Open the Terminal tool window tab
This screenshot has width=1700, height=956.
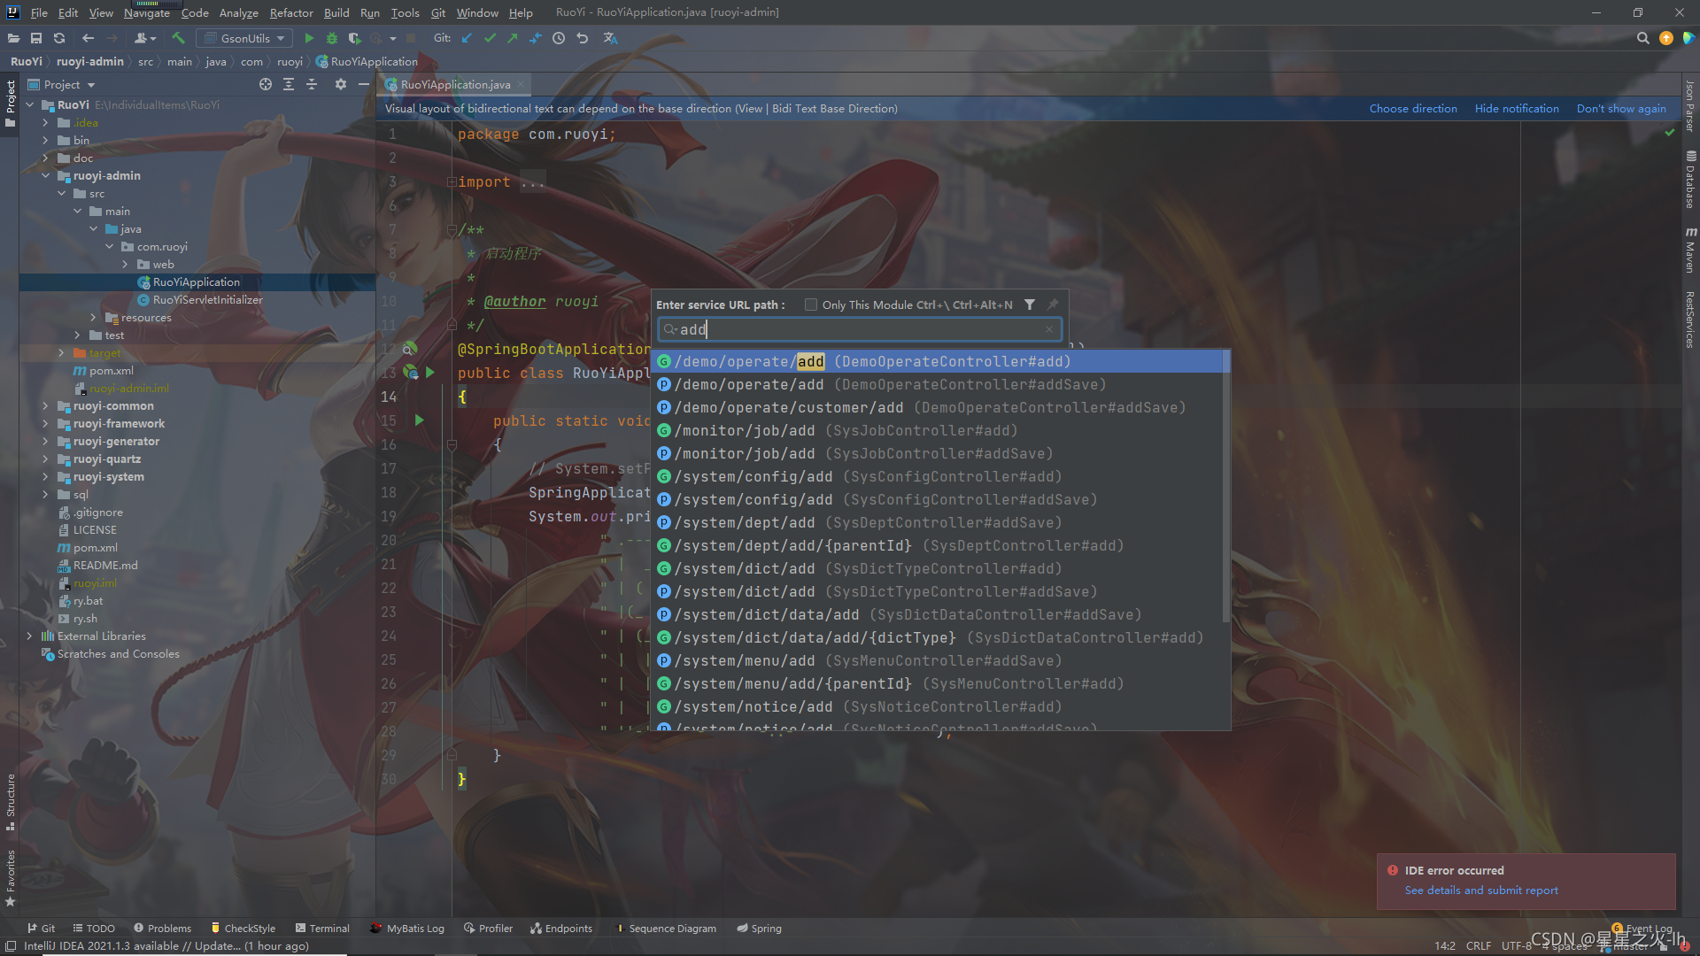(x=323, y=929)
